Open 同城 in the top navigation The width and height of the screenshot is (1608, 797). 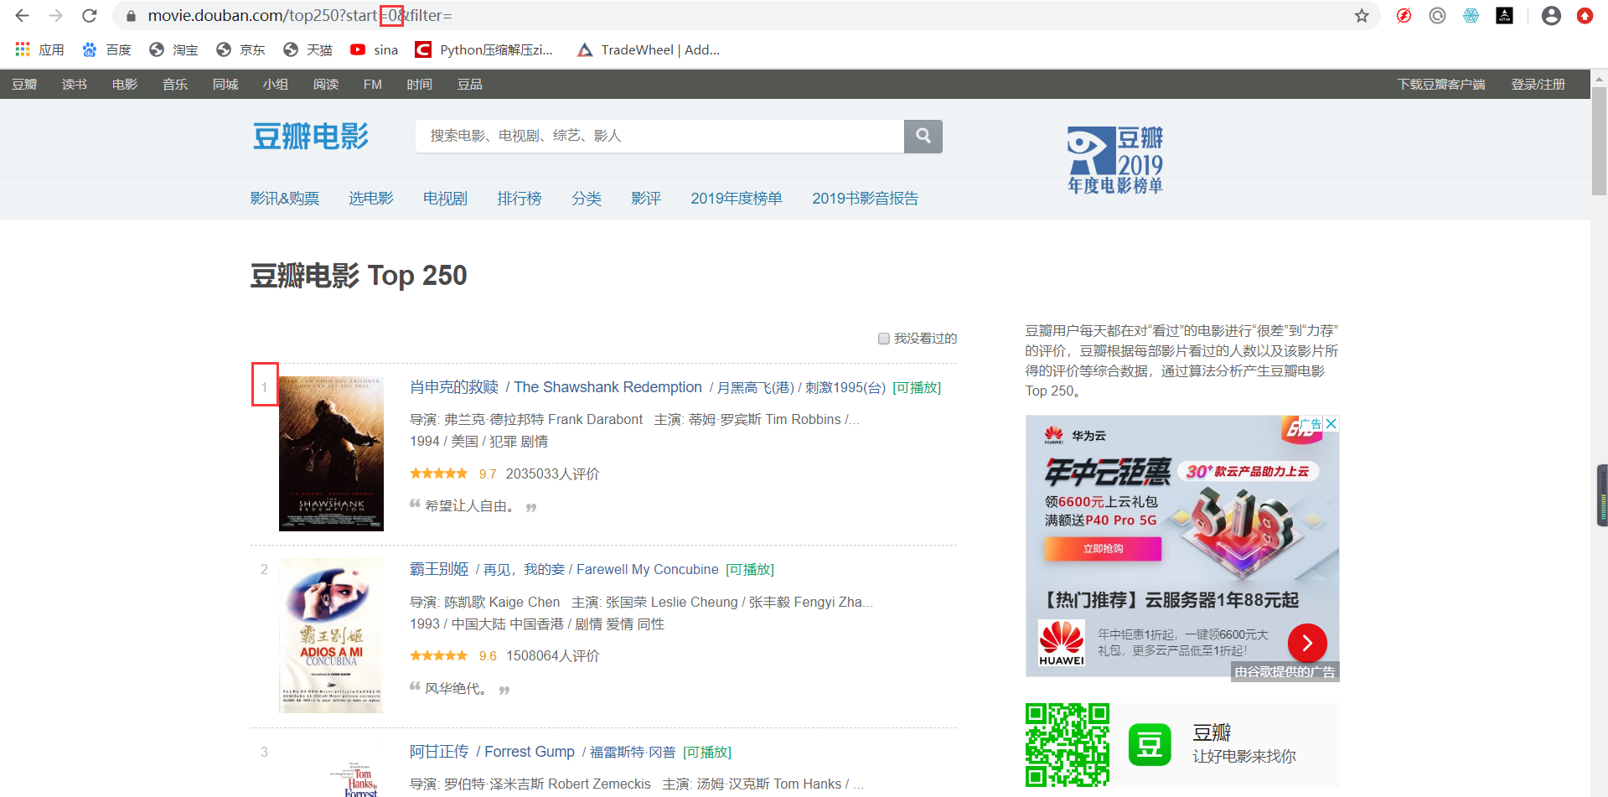(225, 84)
